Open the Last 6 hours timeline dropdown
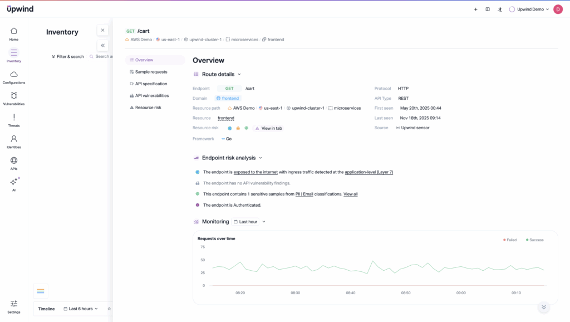Screen dimensions: 570x322 pos(83,309)
